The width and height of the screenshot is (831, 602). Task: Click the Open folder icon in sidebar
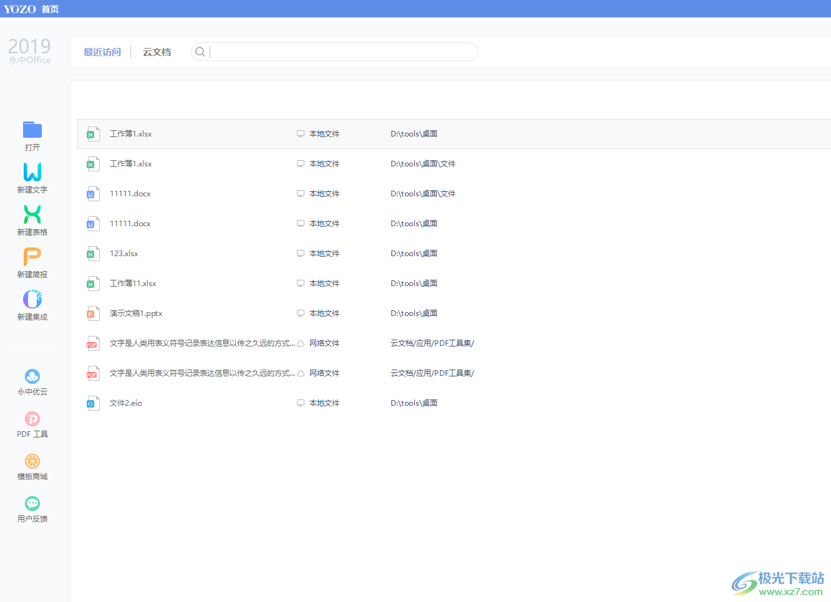[x=32, y=130]
